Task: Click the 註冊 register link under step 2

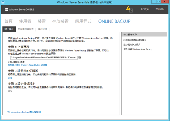Action: coord(10,78)
